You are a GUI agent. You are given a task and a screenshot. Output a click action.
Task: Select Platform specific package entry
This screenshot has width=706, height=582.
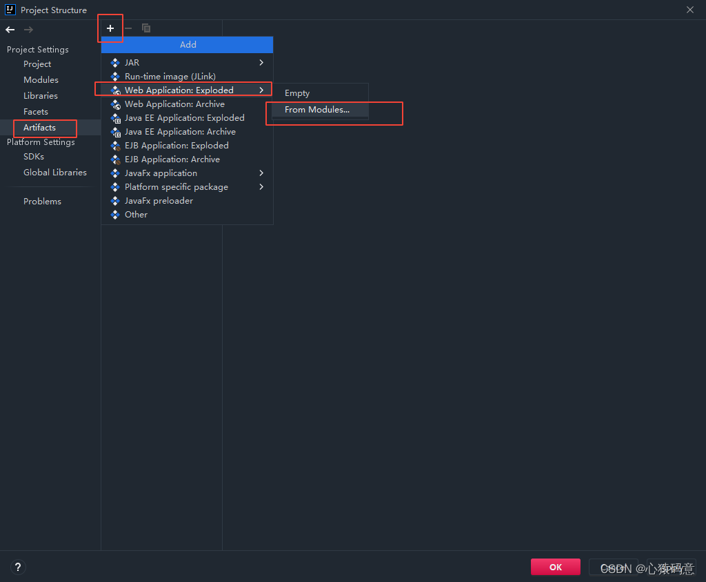click(187, 187)
